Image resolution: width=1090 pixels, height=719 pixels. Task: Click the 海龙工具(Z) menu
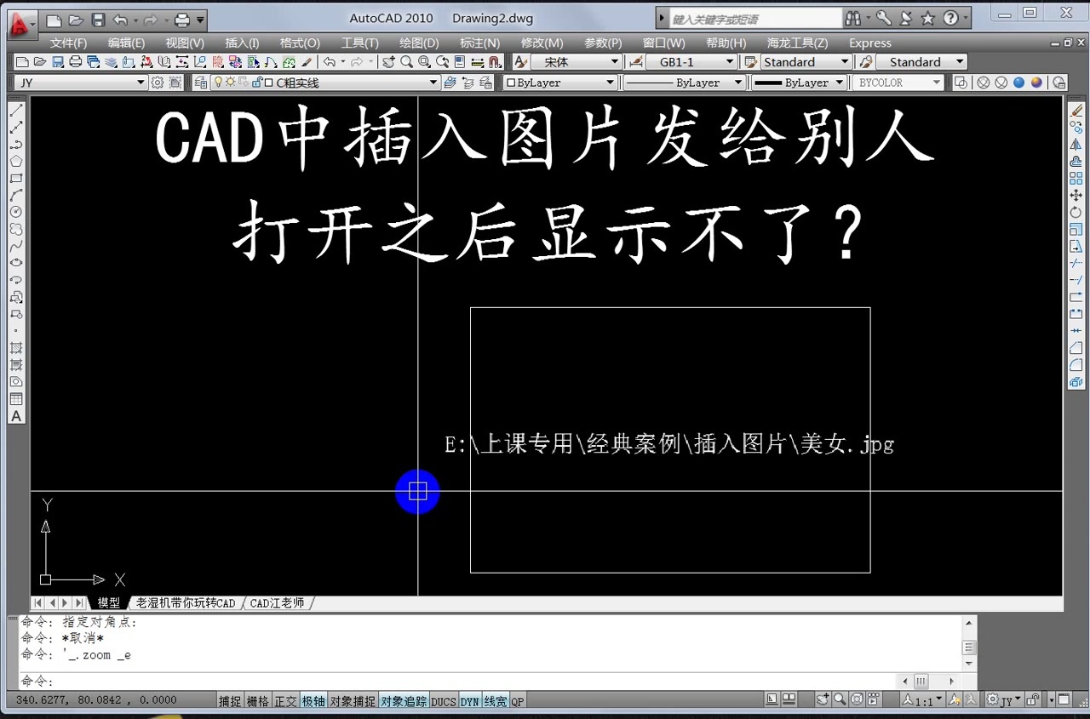[x=797, y=43]
